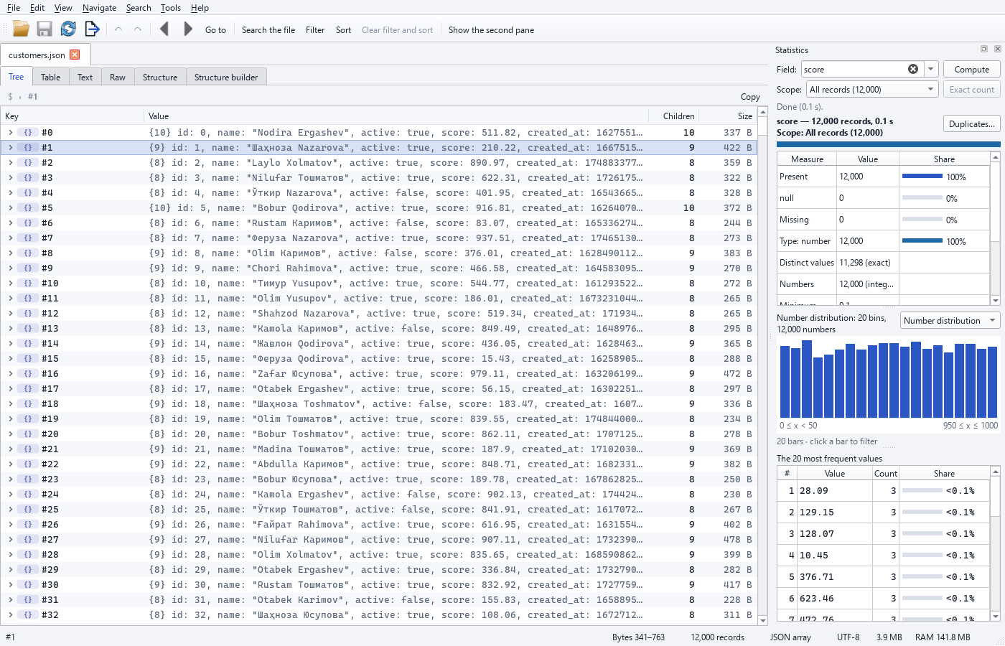Image resolution: width=1005 pixels, height=646 pixels.
Task: Click the object icon of row #5
Action: click(x=28, y=207)
